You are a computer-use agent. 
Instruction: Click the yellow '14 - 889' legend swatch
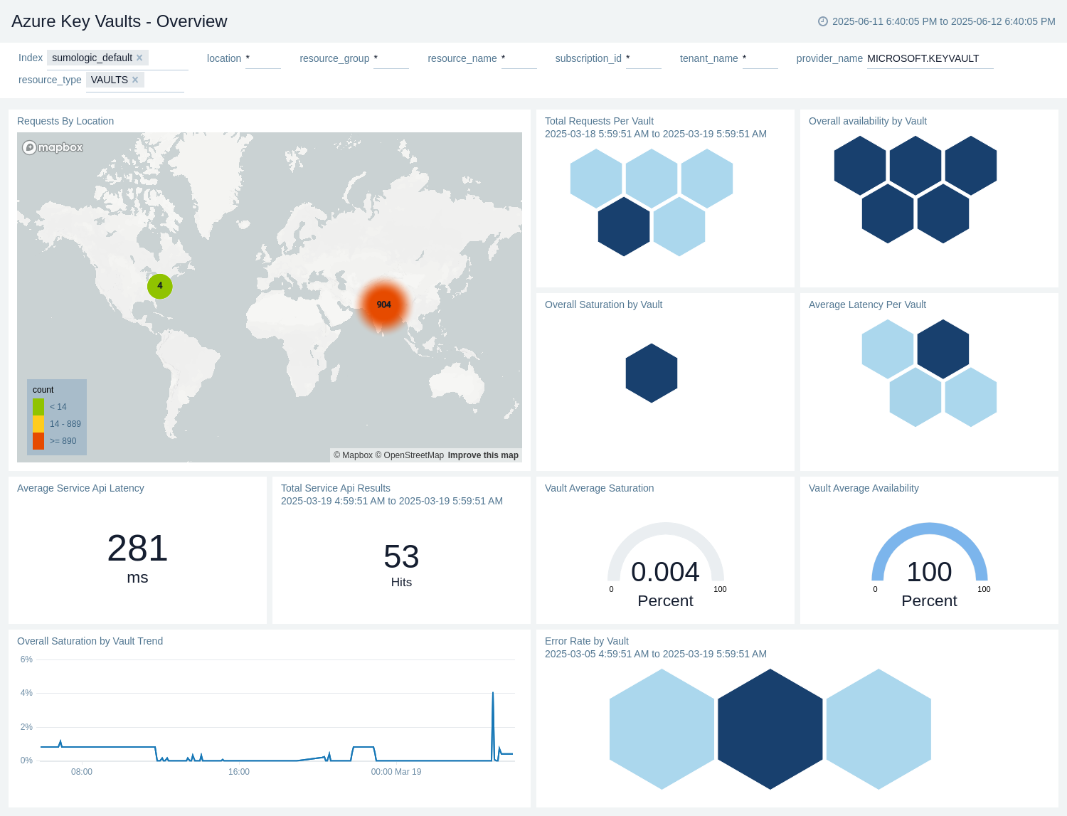pyautogui.click(x=38, y=424)
